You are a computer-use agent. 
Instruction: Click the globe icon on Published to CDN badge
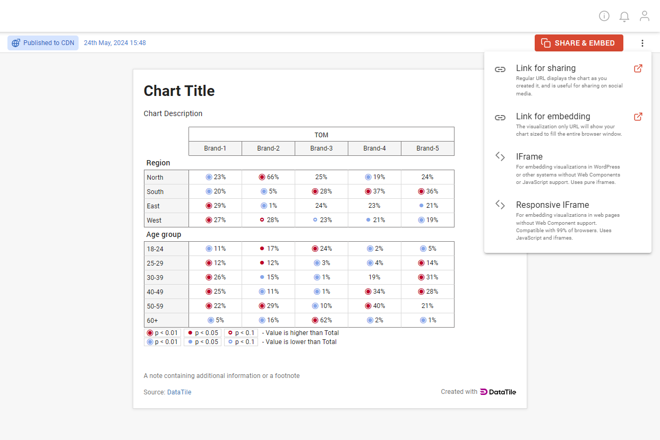click(x=15, y=42)
